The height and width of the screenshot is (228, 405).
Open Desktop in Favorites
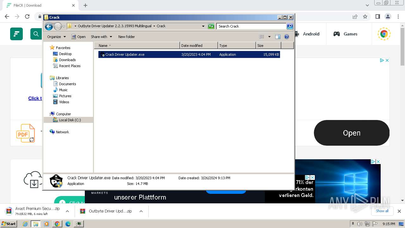tap(65, 54)
